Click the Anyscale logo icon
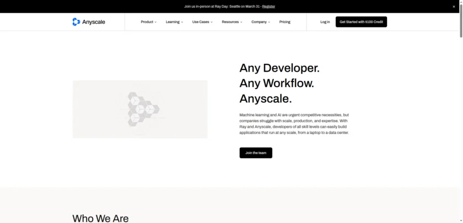 (x=76, y=22)
